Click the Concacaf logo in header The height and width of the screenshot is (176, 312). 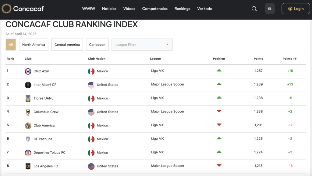point(23,9)
